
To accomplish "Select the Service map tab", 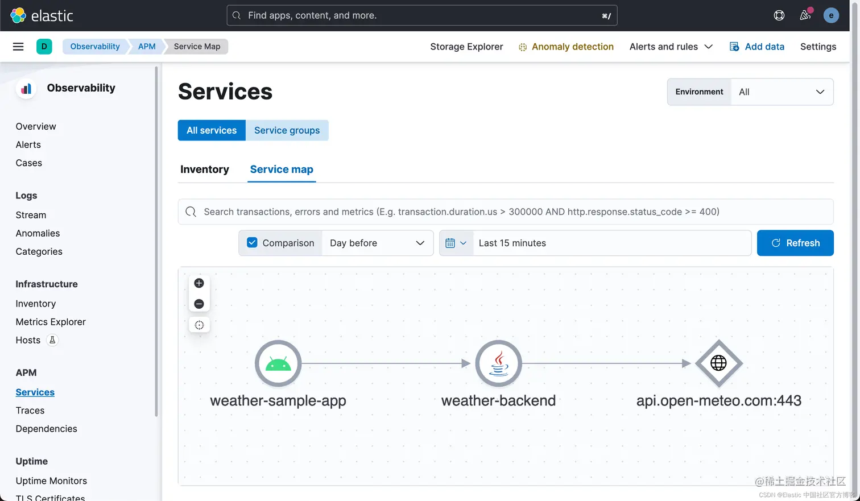I will click(x=282, y=169).
